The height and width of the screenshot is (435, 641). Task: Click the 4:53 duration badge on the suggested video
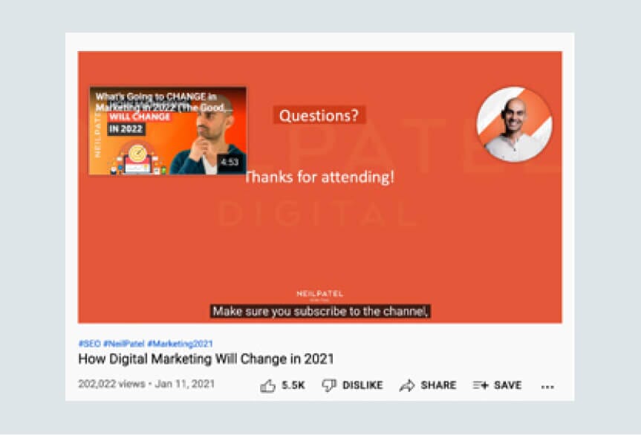(230, 162)
